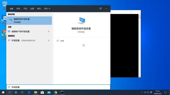Open the three-dot options menu in search
The height and width of the screenshot is (95, 170).
point(106,8)
